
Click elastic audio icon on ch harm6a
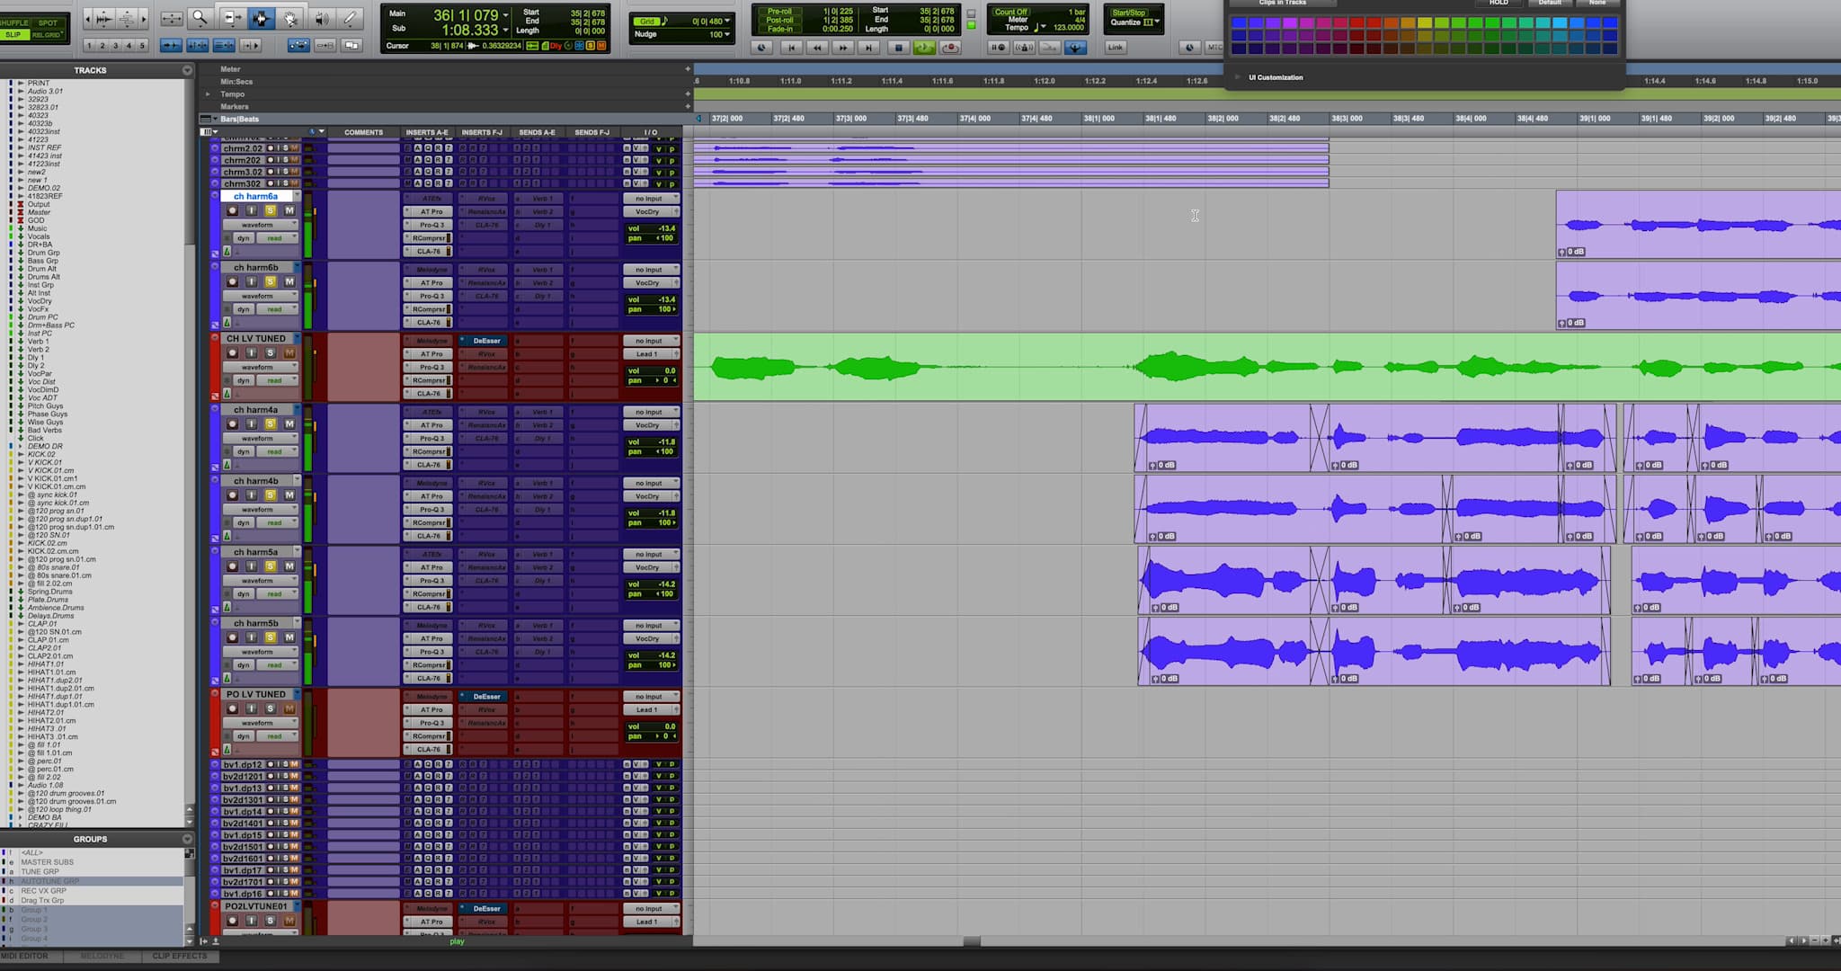pyautogui.click(x=227, y=252)
